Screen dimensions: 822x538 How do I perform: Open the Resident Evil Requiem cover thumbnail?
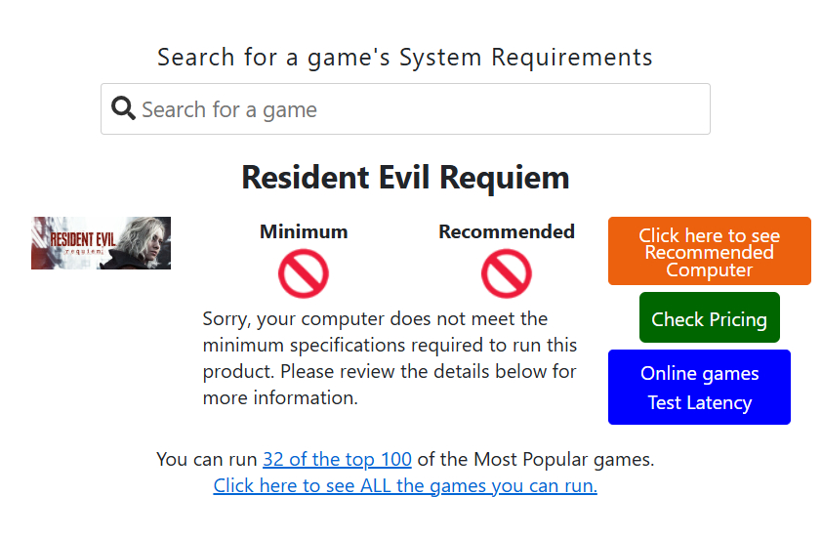101,243
